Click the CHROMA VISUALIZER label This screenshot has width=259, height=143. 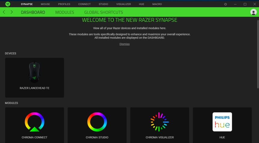click(160, 137)
